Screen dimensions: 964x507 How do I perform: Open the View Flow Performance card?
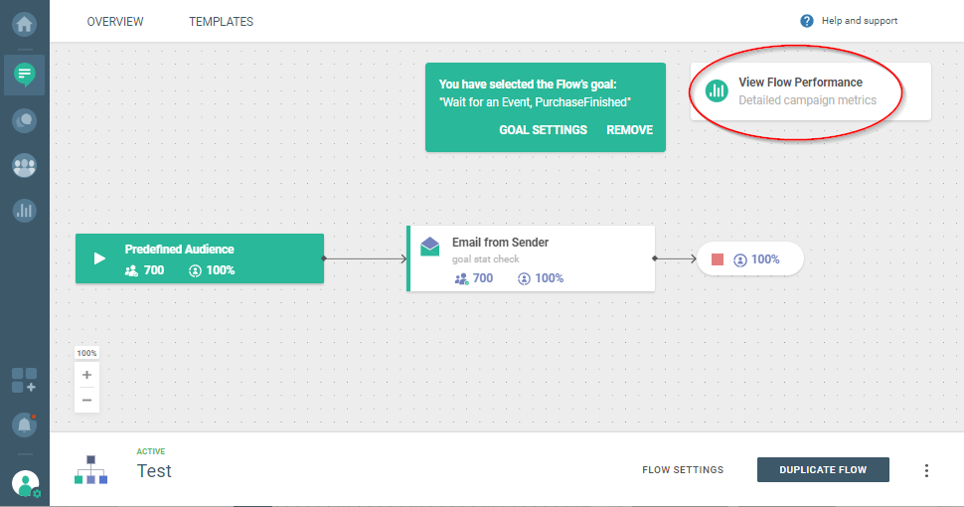810,91
